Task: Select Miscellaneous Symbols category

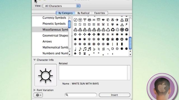Action: (x=50, y=30)
